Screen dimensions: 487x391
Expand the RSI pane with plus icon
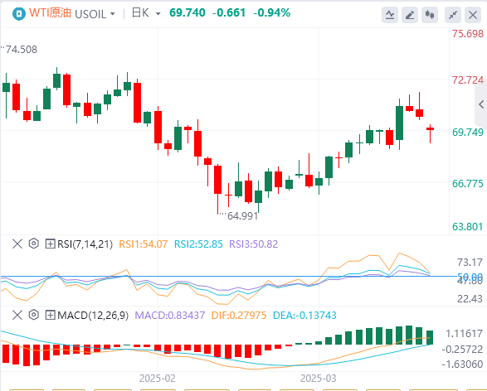point(50,244)
